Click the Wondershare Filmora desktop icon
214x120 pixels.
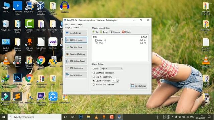[6, 99]
